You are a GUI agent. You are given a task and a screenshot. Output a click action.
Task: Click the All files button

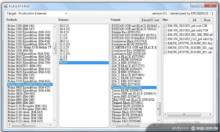pos(195,20)
